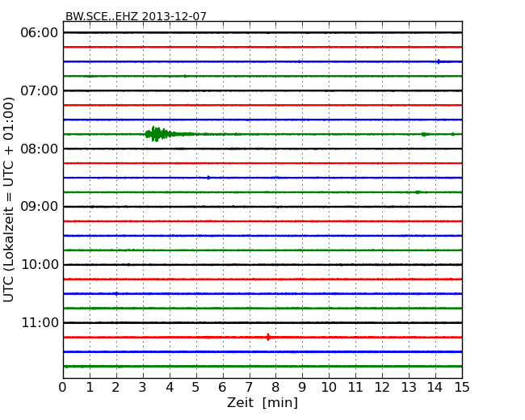Click the x-axis tick label 0
Screen dimensions: 525x420
[x=63, y=387]
